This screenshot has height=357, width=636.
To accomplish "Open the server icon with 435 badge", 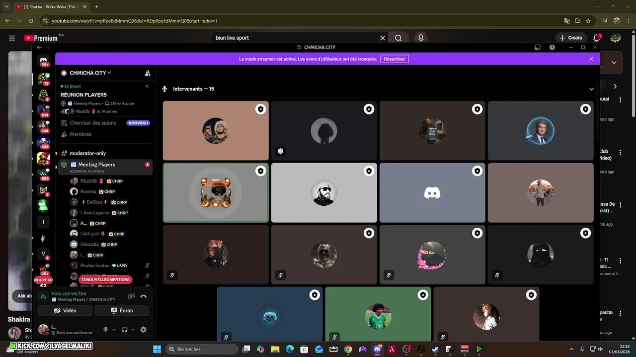I will click(x=44, y=143).
